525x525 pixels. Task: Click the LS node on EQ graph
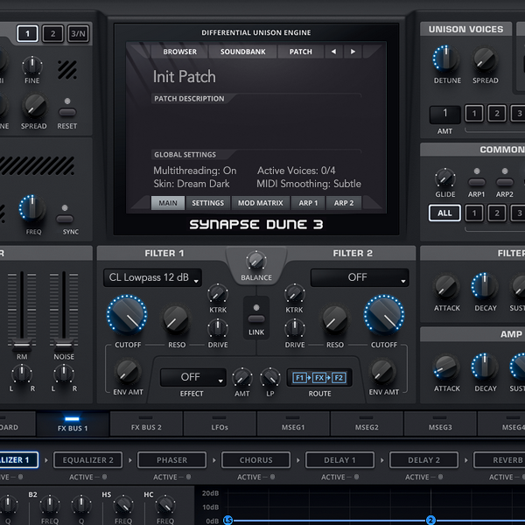(x=228, y=521)
